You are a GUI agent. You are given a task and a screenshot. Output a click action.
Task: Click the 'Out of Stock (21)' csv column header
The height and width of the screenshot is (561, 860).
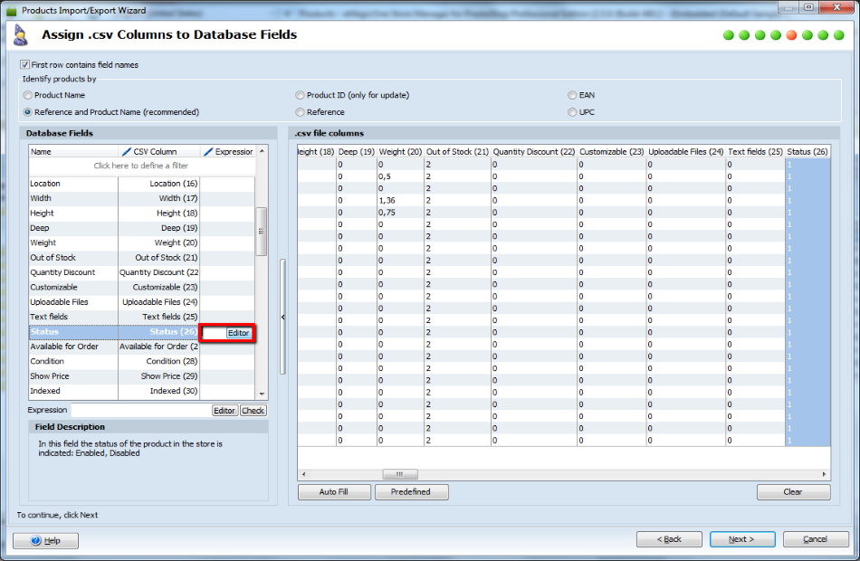(457, 152)
